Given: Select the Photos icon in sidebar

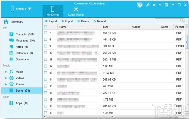Looking at the screenshot, I should tap(11, 84).
